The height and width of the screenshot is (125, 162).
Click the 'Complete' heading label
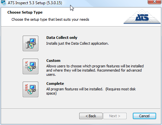click(x=55, y=84)
